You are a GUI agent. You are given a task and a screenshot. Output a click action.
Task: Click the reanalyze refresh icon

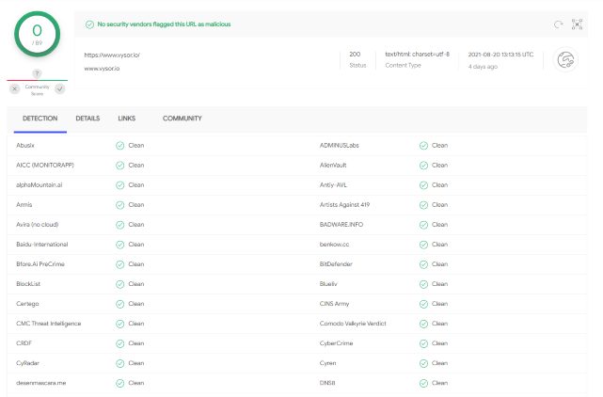pyautogui.click(x=557, y=24)
